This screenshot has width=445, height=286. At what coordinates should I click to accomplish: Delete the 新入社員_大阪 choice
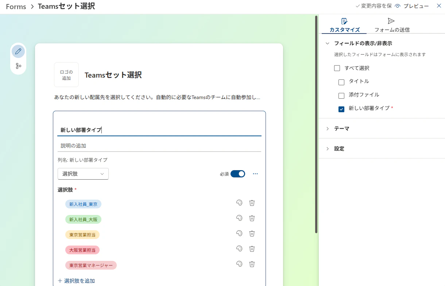[252, 218]
